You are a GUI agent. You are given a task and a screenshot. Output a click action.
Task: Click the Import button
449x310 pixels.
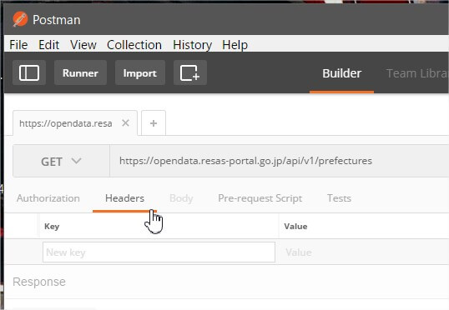point(140,72)
